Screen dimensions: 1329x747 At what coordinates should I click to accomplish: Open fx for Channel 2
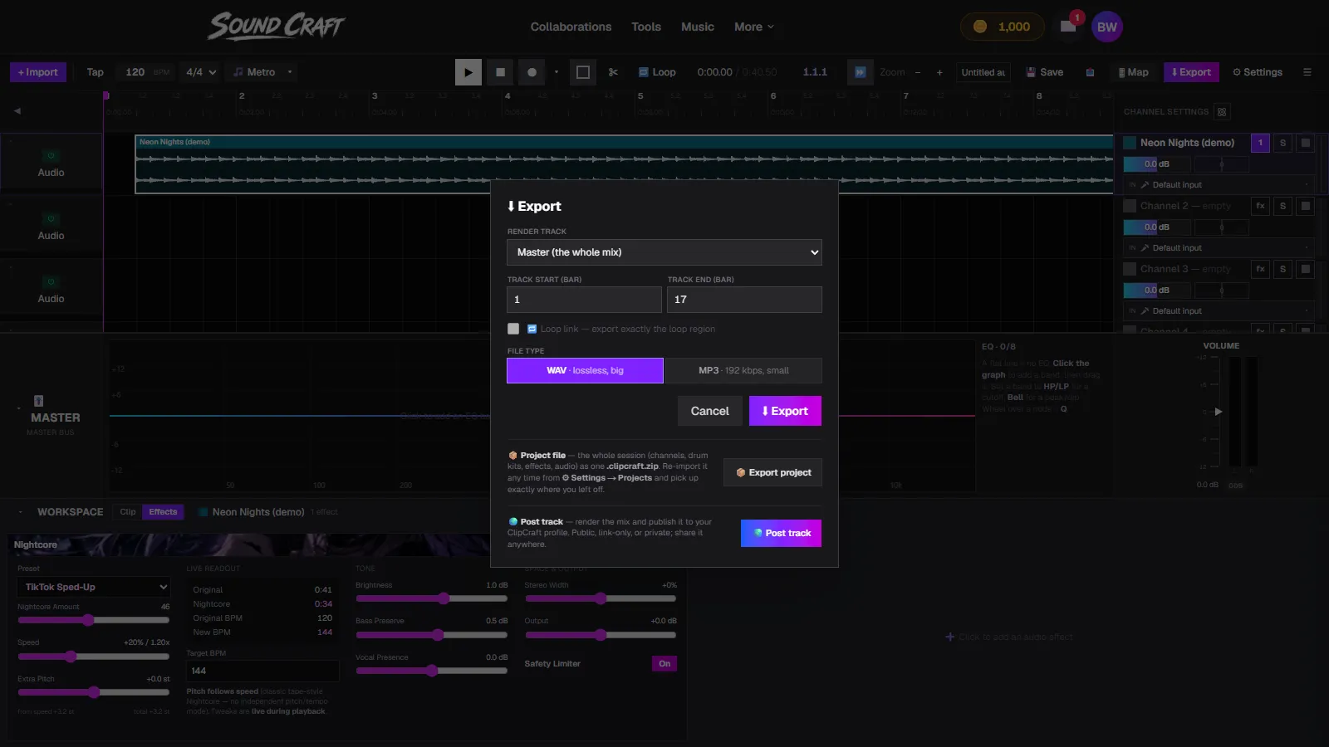1260,206
